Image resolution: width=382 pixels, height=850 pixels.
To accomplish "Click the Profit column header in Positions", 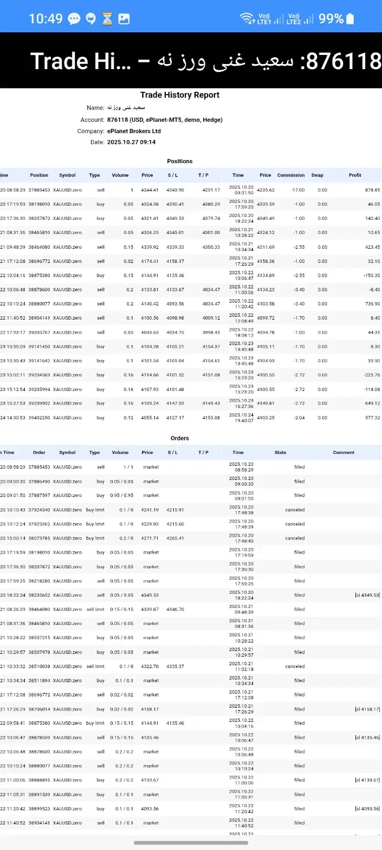I will tap(355, 175).
